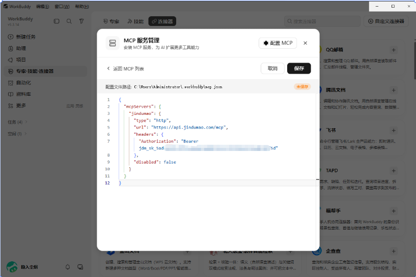Add the QQ邮箱 connector with plus
The image size is (416, 277).
pos(394,50)
